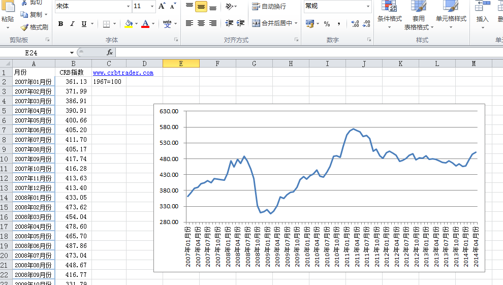Toggle Underline formatting

point(84,24)
